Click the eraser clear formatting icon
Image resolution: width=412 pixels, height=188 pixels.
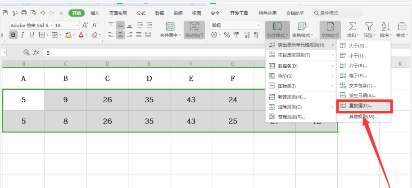point(95,35)
